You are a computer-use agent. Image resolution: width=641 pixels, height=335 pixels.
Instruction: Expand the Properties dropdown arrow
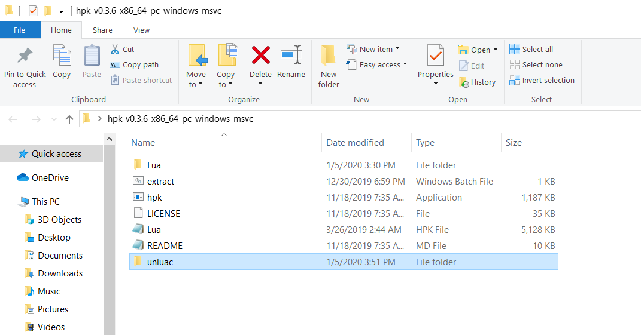point(435,84)
